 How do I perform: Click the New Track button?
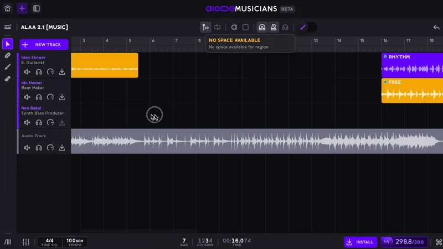point(44,44)
